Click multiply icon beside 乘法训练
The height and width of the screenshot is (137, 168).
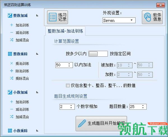pyautogui.click(x=11, y=63)
